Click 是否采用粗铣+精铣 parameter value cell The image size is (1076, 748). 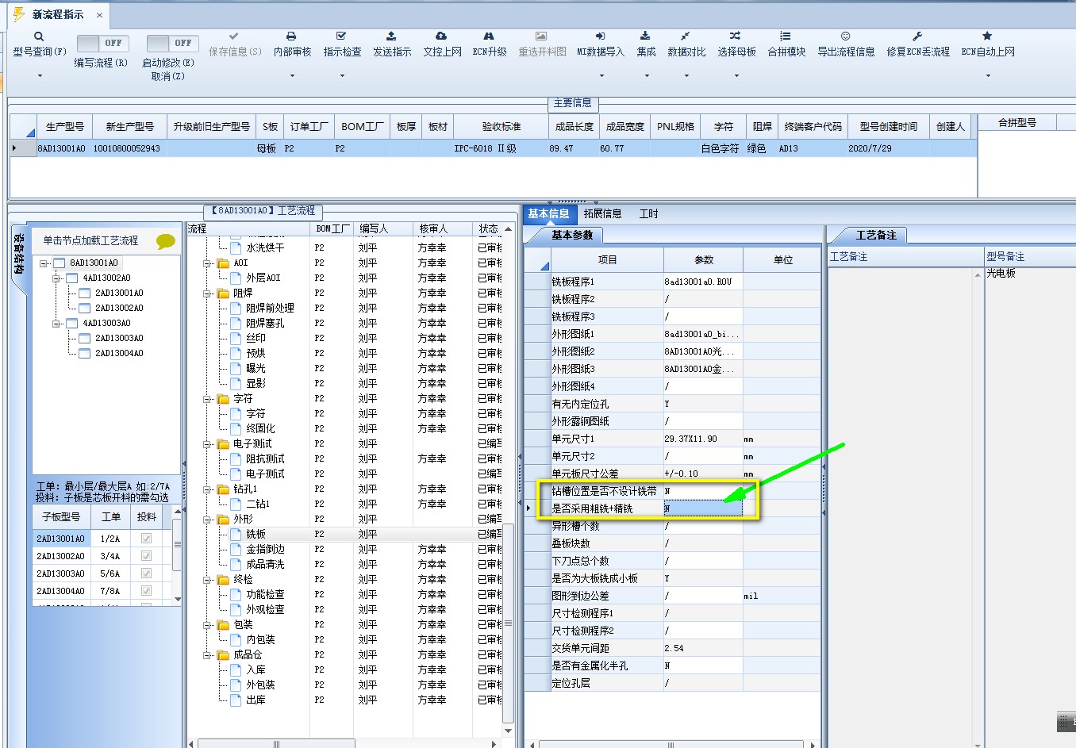point(703,508)
